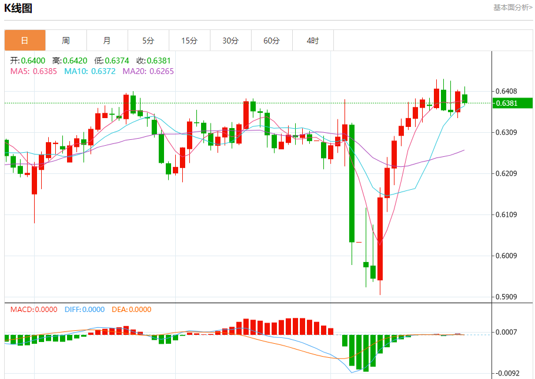Click the 0.0007 MACD axis label
The height and width of the screenshot is (379, 535).
[x=506, y=332]
